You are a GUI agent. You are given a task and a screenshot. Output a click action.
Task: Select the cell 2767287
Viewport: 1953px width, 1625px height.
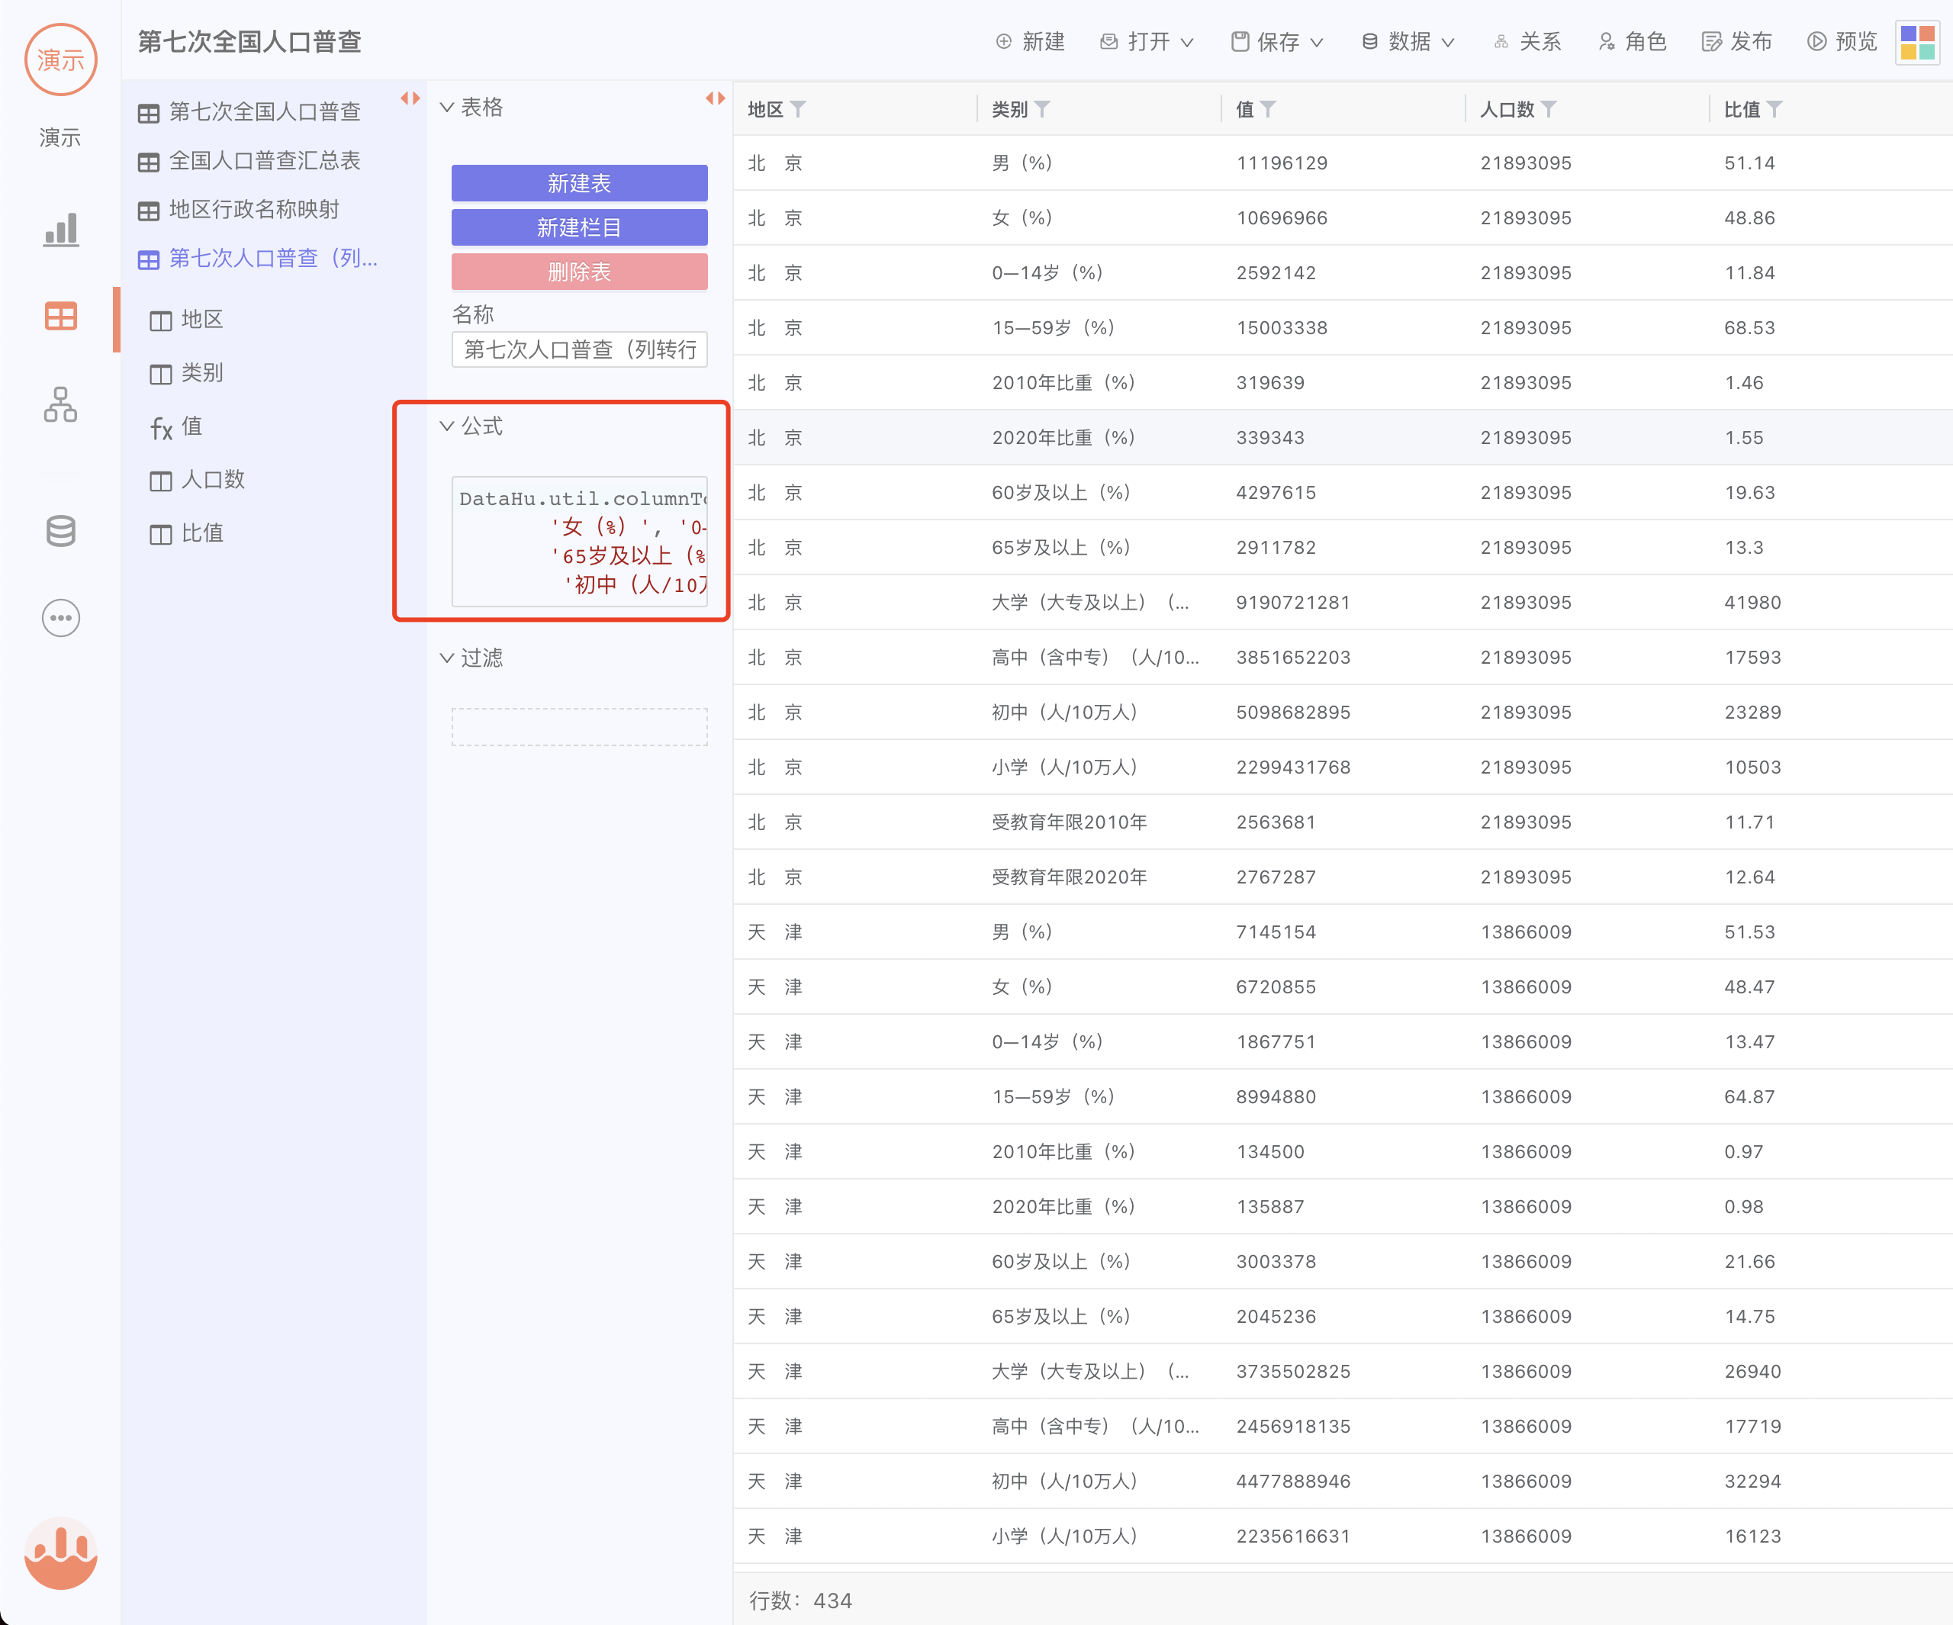[1276, 877]
